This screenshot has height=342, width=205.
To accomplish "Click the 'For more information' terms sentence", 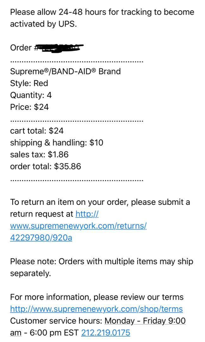I will 97,297.
